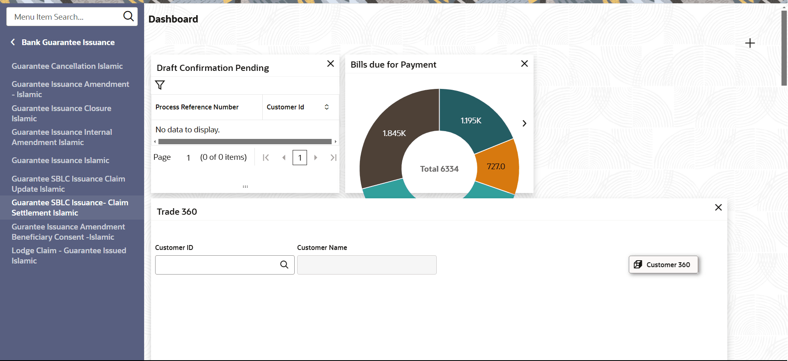Go to the first page of the table
Screen dimensions: 788x361
click(x=266, y=157)
